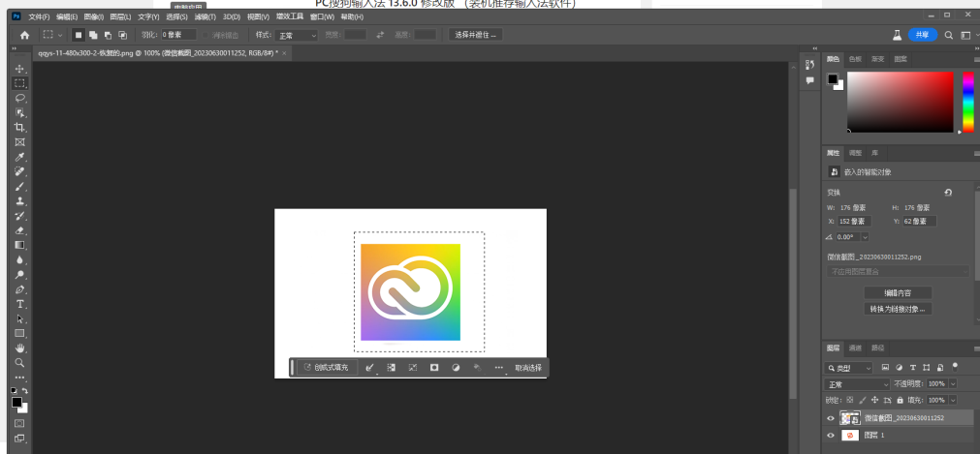Viewport: 980px width, 454px height.
Task: Open the 样式 style dropdown
Action: coord(297,36)
